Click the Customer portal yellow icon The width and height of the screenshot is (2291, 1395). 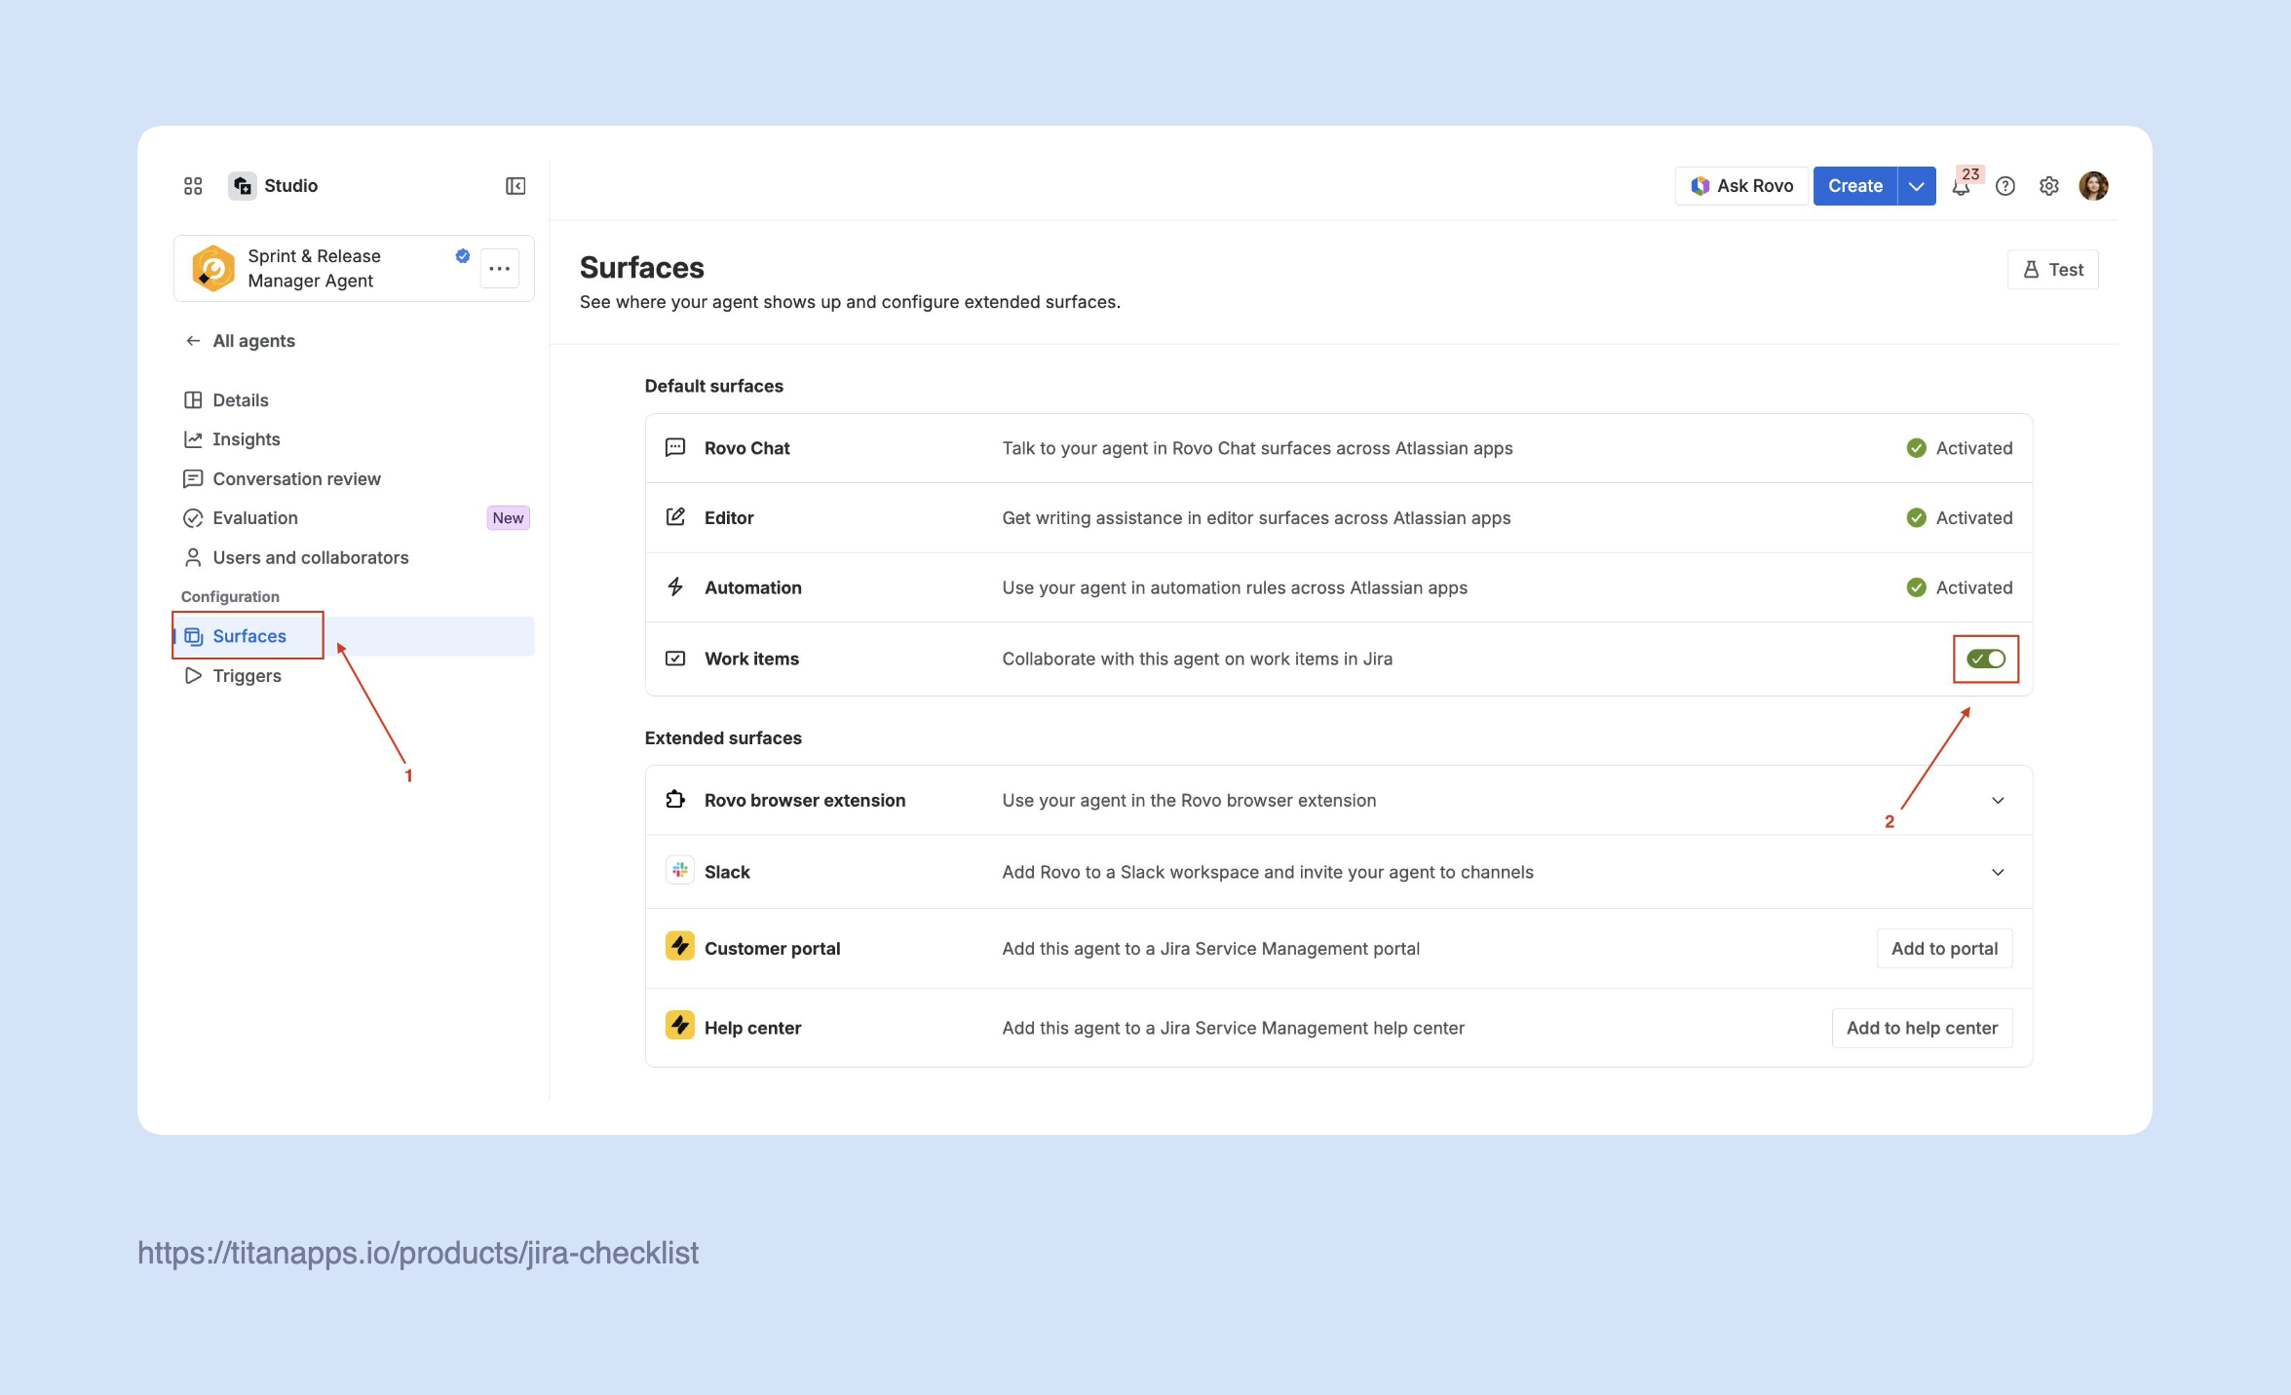pos(679,946)
